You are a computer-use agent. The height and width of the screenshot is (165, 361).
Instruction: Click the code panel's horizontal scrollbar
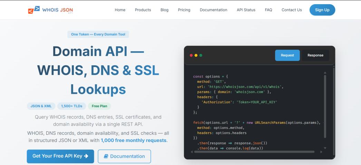[254, 152]
